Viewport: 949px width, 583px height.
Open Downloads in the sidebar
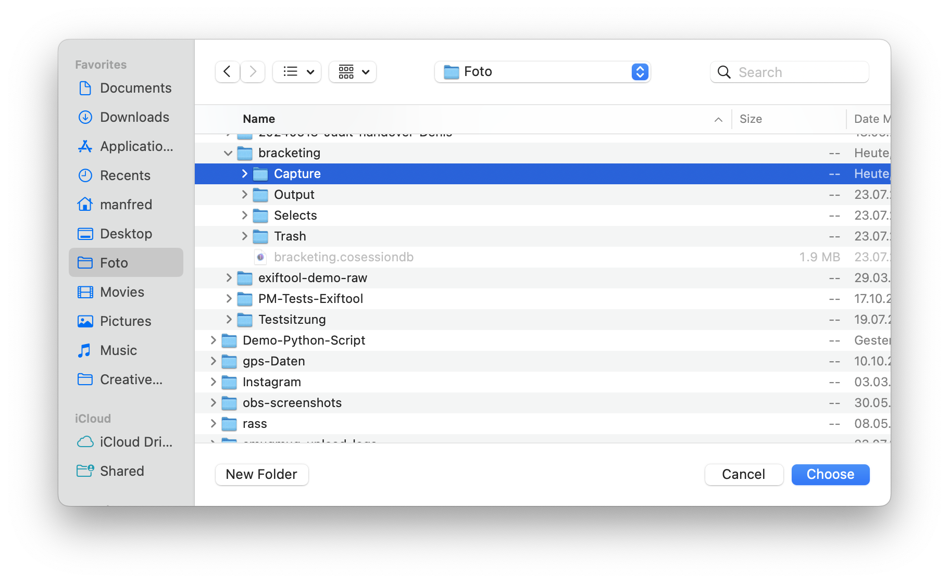[x=126, y=117]
